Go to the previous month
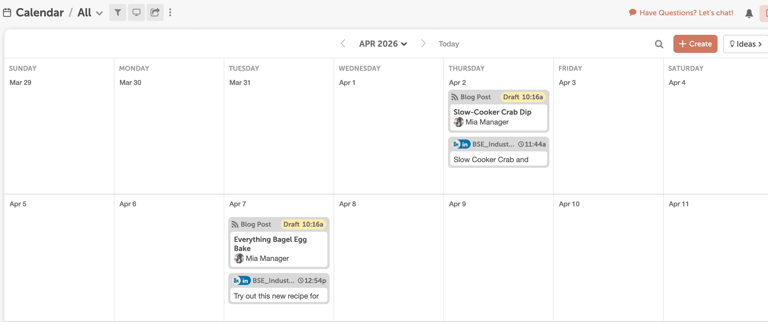 343,44
